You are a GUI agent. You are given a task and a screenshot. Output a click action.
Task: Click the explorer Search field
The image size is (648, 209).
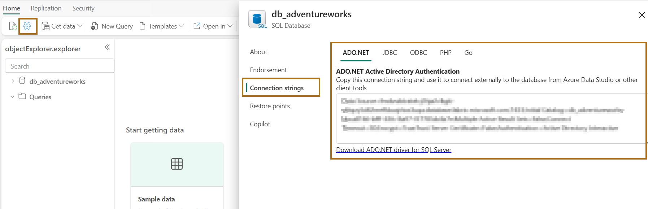60,66
